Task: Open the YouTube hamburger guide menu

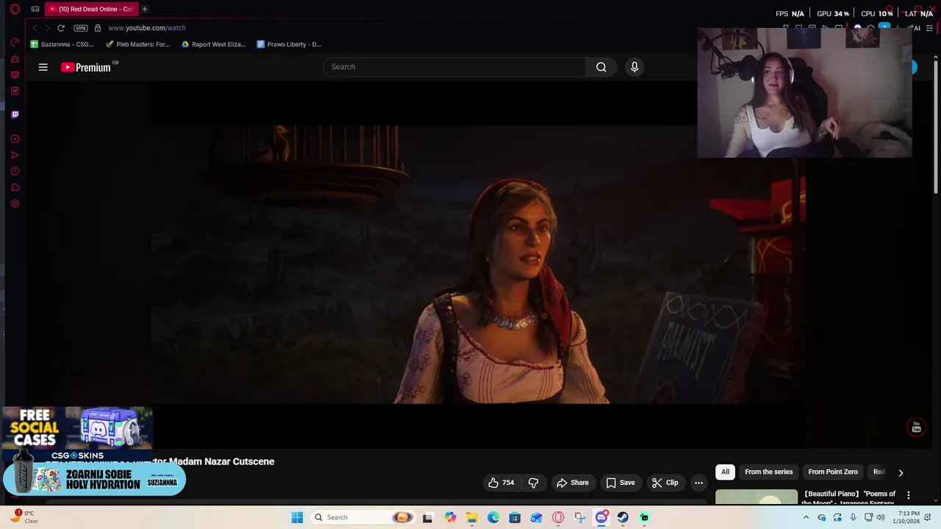Action: coord(43,67)
